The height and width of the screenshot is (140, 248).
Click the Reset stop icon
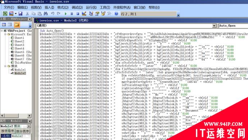pos(78,14)
